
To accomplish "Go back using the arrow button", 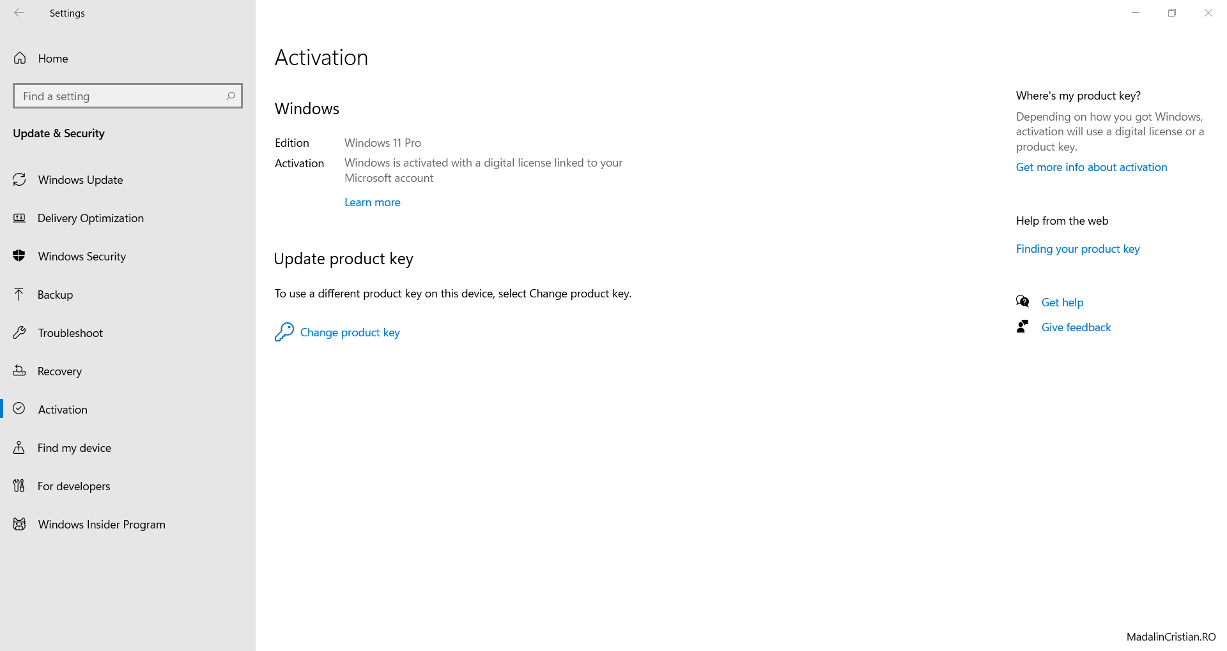I will pos(19,13).
